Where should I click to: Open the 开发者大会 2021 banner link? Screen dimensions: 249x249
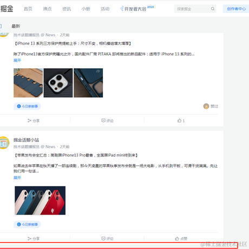[137, 9]
